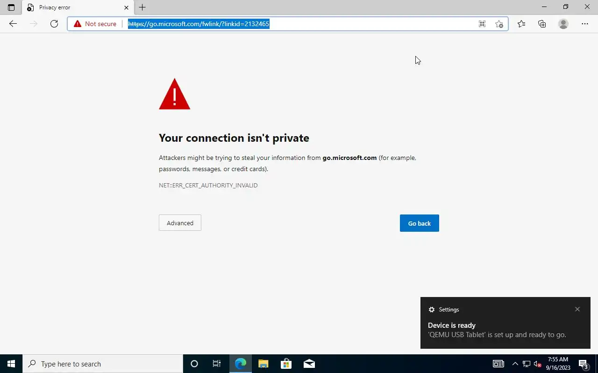Viewport: 598px width, 373px height.
Task: Open Task View icon on taskbar
Action: click(x=217, y=364)
